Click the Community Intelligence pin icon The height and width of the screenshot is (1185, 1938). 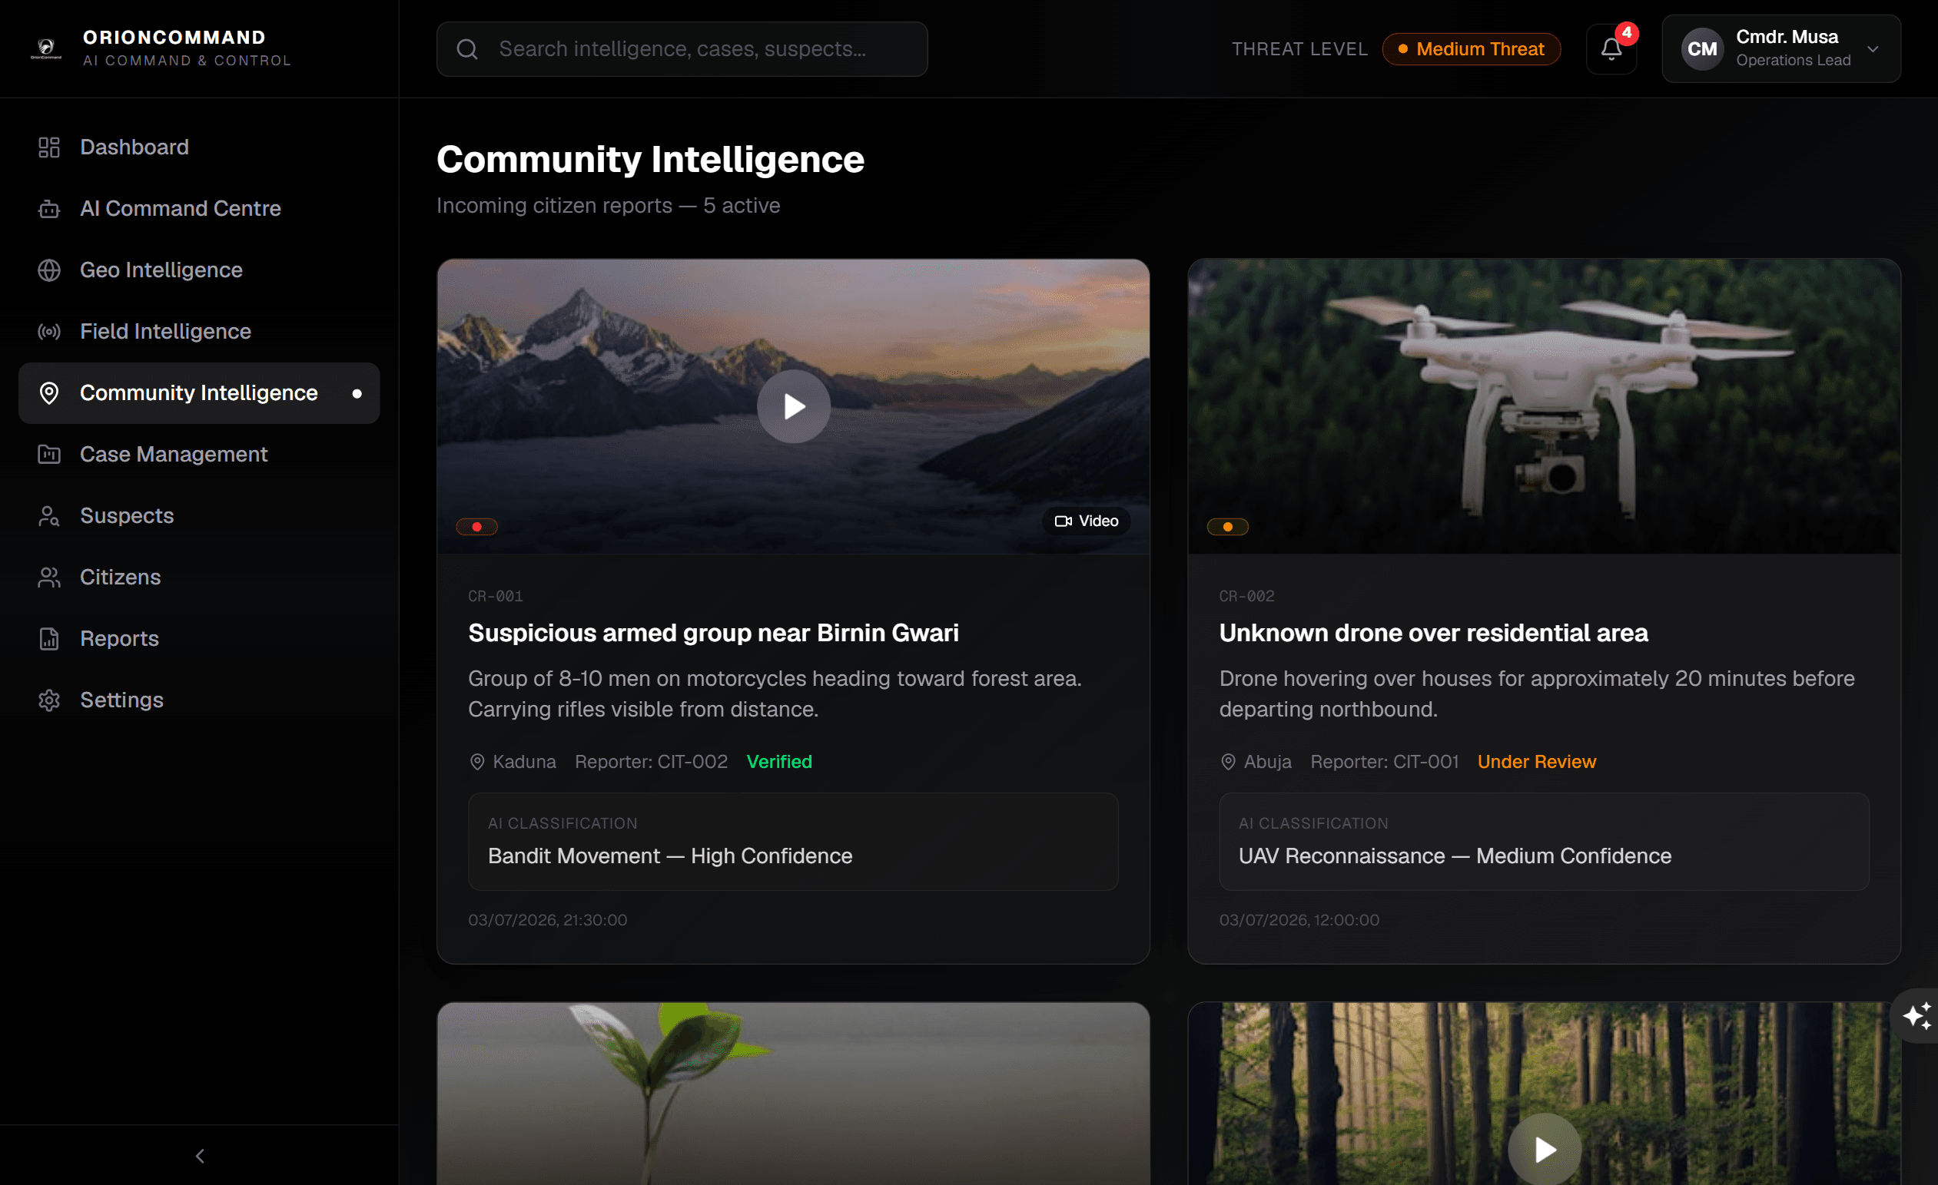pos(48,393)
